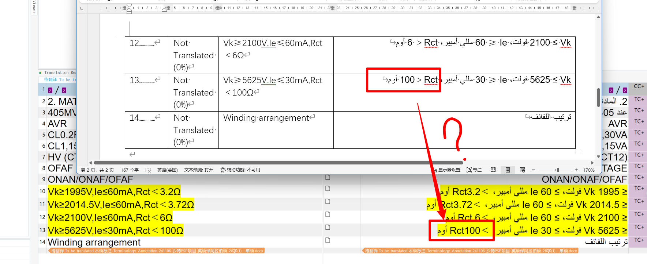Screen dimensions: 647x264
Task: Select the Print Layout view icon
Action: (508, 170)
